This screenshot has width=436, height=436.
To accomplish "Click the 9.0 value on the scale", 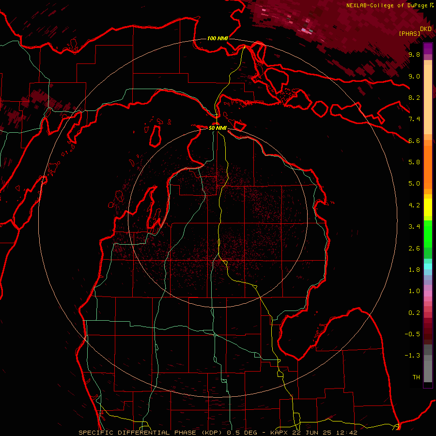I will (x=414, y=76).
